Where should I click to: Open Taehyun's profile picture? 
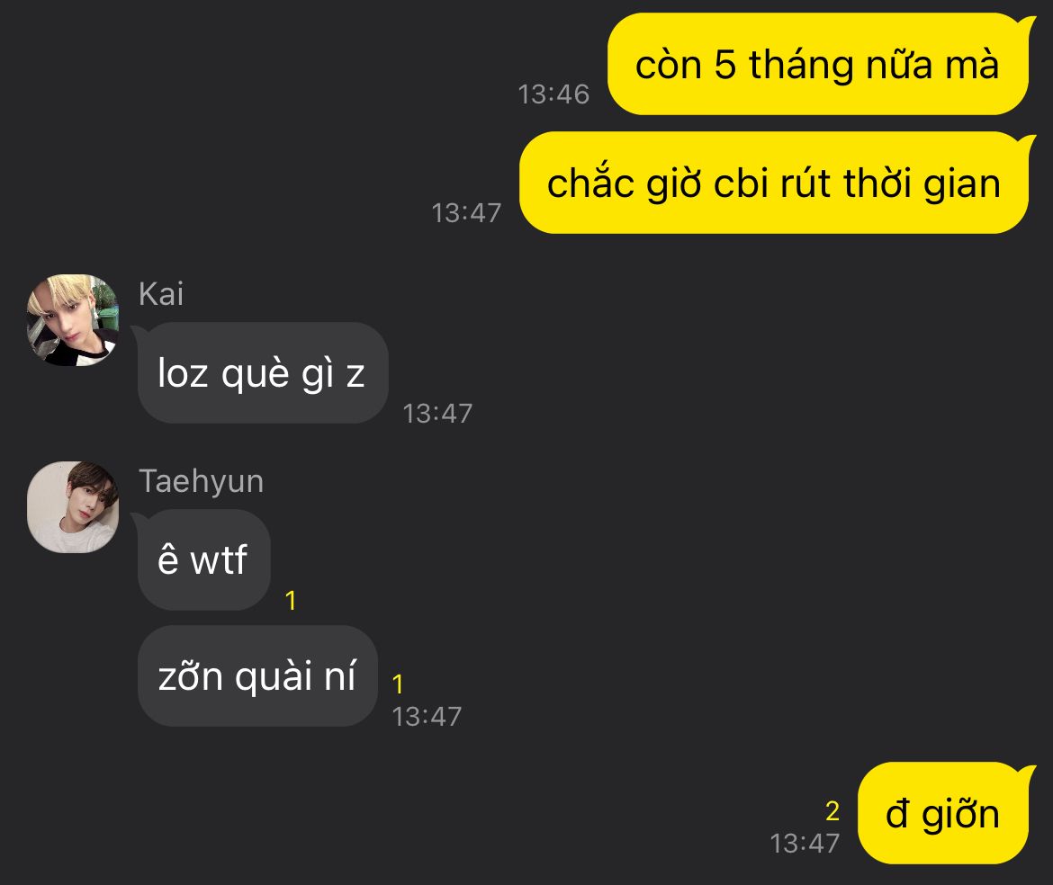click(73, 507)
